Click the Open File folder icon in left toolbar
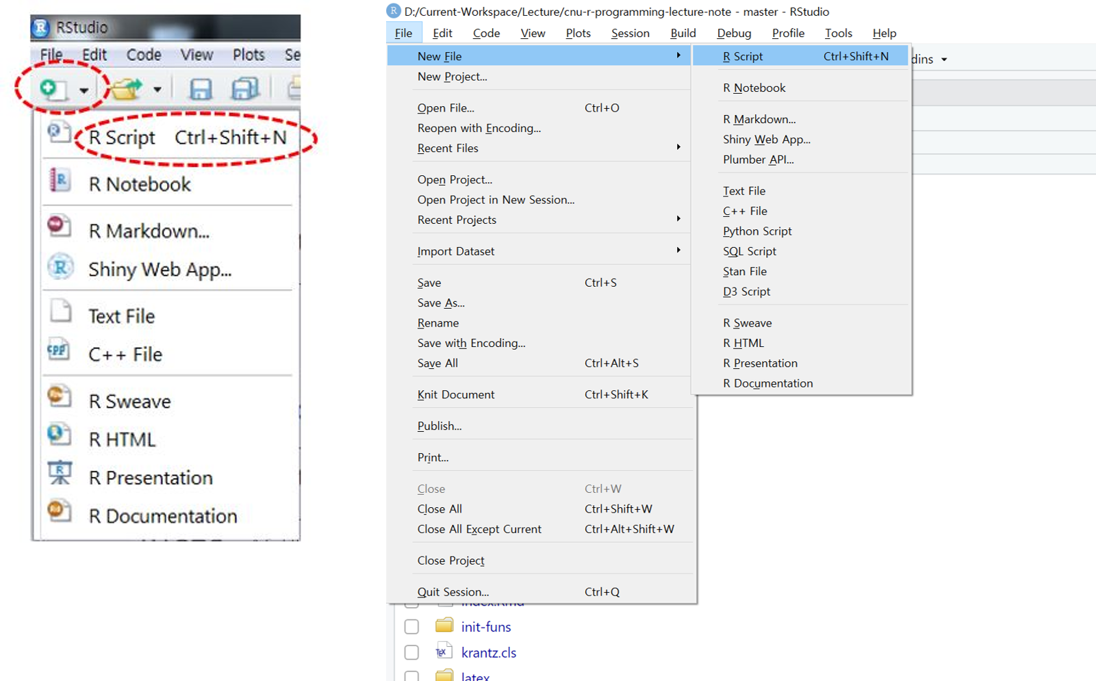 [x=127, y=89]
